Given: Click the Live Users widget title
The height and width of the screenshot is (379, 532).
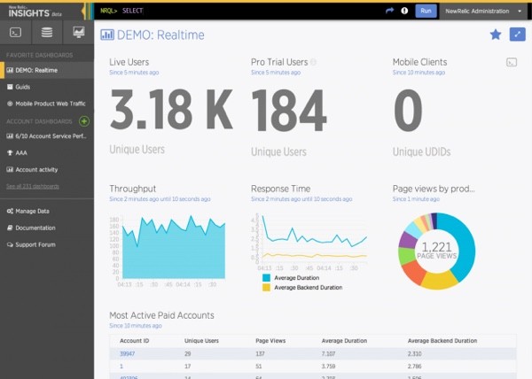Looking at the screenshot, I should tap(129, 62).
